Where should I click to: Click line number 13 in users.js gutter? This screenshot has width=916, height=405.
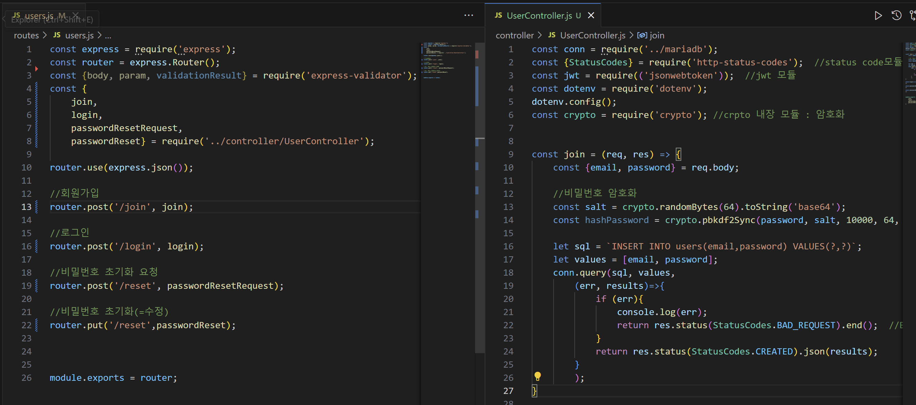coord(26,207)
